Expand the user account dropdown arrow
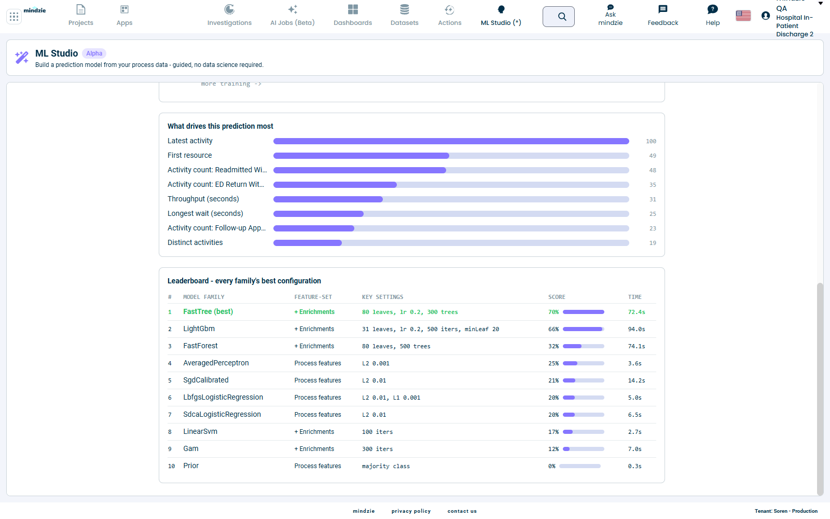This screenshot has height=519, width=830. 821,4
